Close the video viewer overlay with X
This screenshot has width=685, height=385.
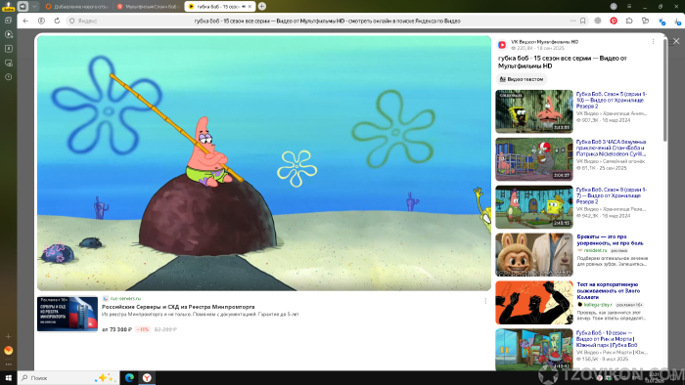tap(676, 41)
